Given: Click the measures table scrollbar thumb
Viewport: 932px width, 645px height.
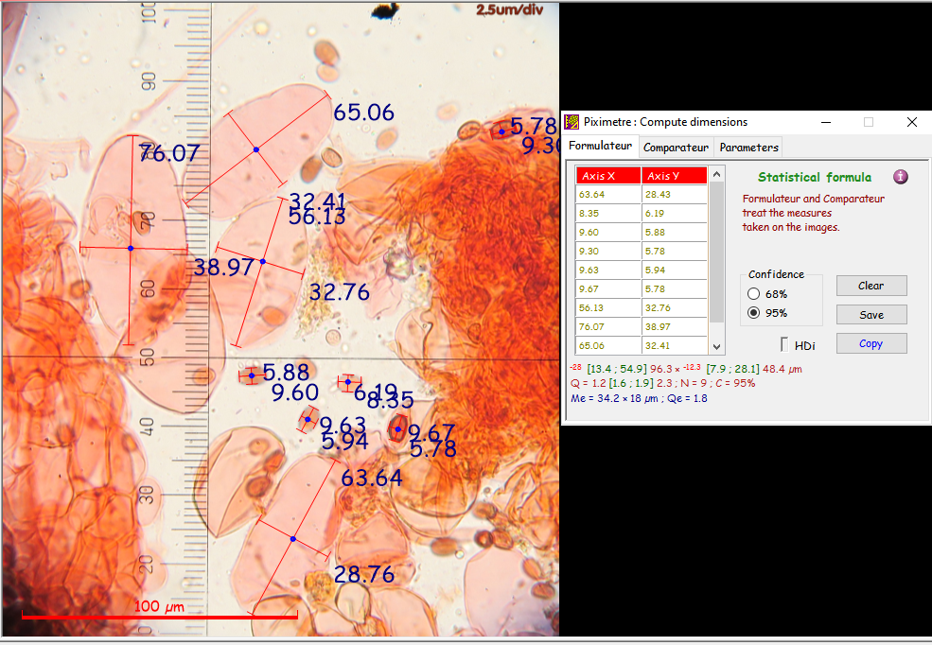Looking at the screenshot, I should pos(716,251).
